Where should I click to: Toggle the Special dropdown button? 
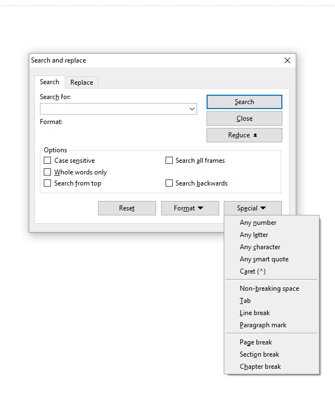252,208
